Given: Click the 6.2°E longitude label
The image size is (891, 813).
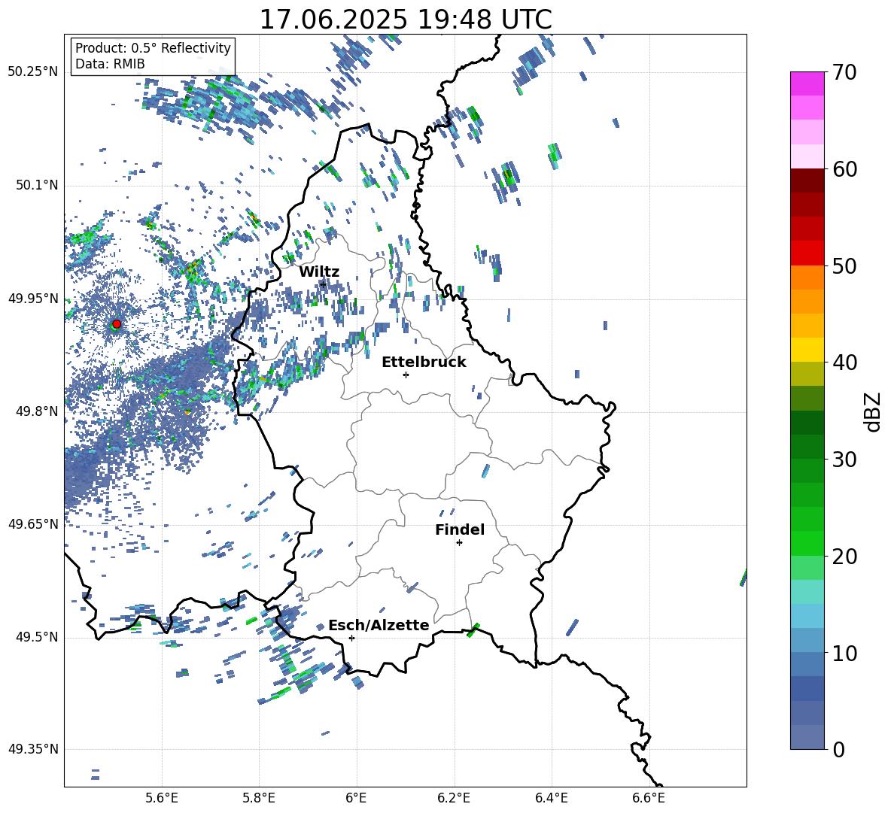Looking at the screenshot, I should click(454, 798).
